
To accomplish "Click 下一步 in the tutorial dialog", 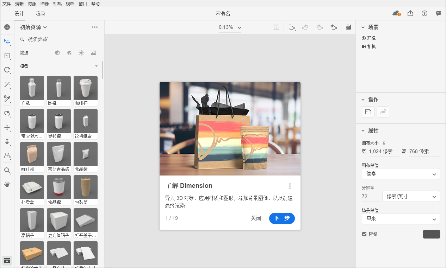I will pos(282,218).
